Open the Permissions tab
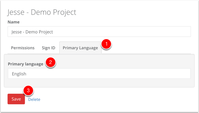This screenshot has height=113, width=199. coord(23,48)
